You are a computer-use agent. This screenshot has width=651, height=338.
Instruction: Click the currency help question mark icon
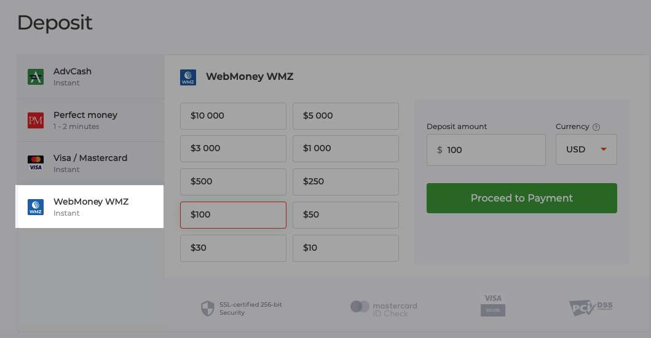[596, 127]
